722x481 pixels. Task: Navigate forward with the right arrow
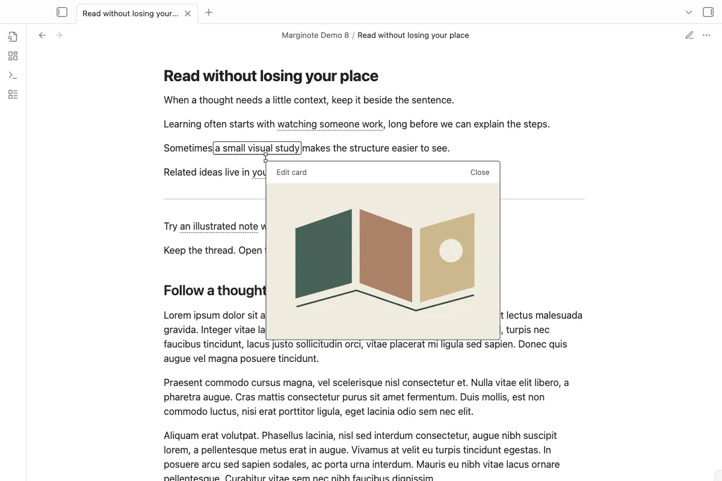(59, 35)
